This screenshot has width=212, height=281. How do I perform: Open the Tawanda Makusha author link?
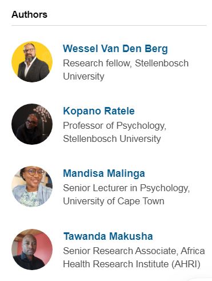[x=108, y=236]
